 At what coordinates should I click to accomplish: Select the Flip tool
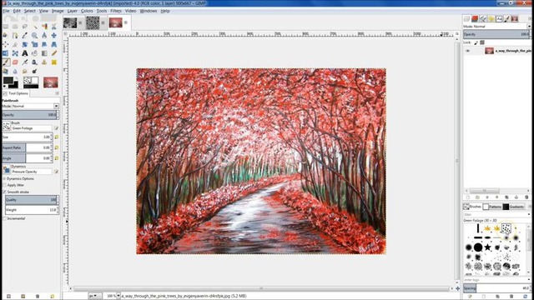pos(6,53)
